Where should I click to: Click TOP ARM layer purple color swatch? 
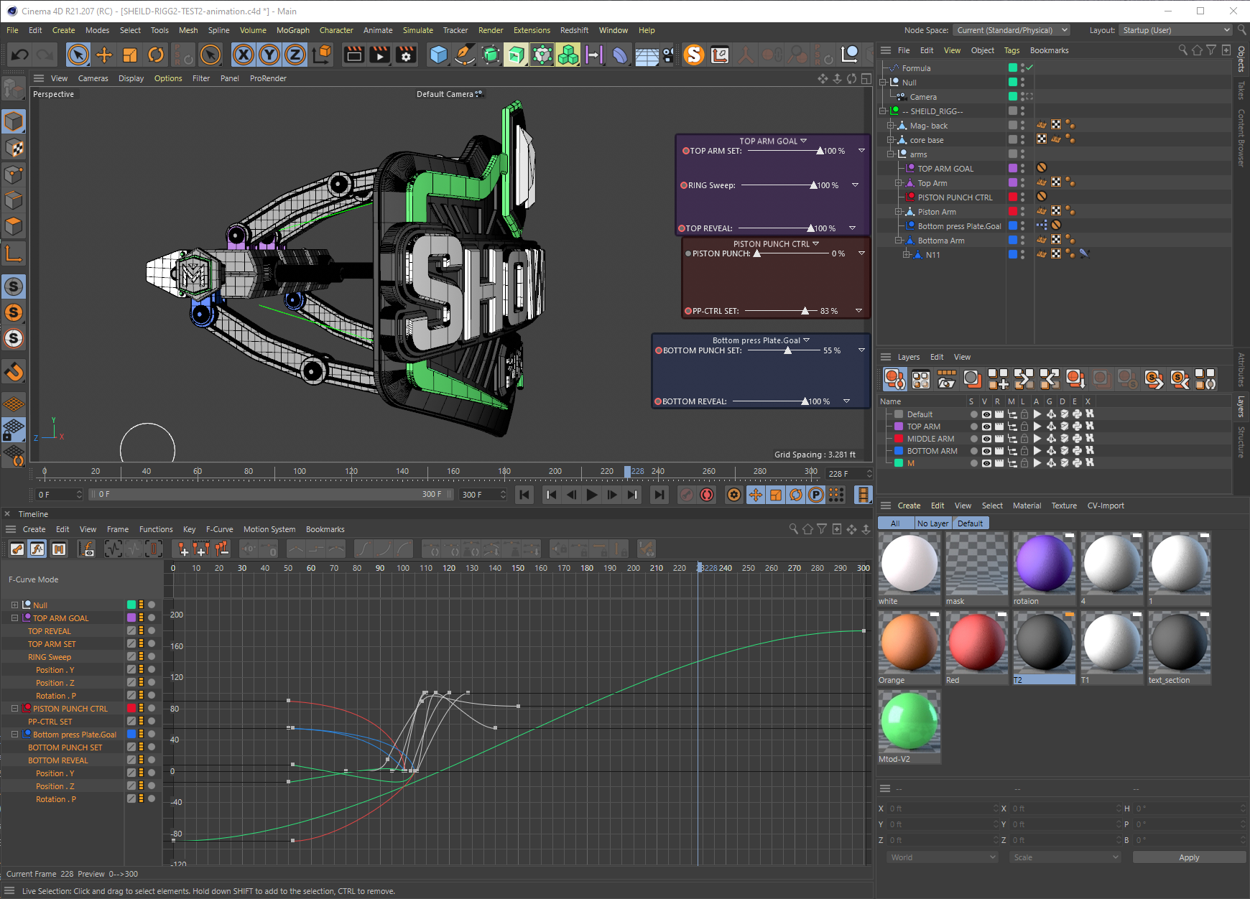click(898, 427)
